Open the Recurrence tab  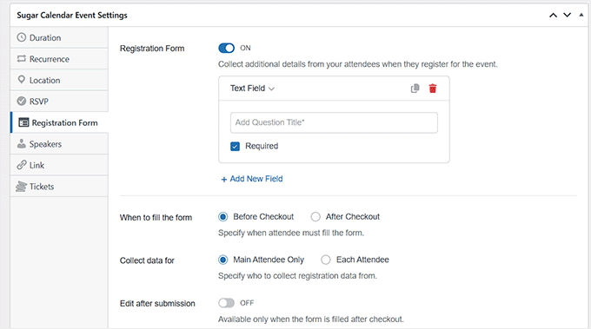(59, 59)
